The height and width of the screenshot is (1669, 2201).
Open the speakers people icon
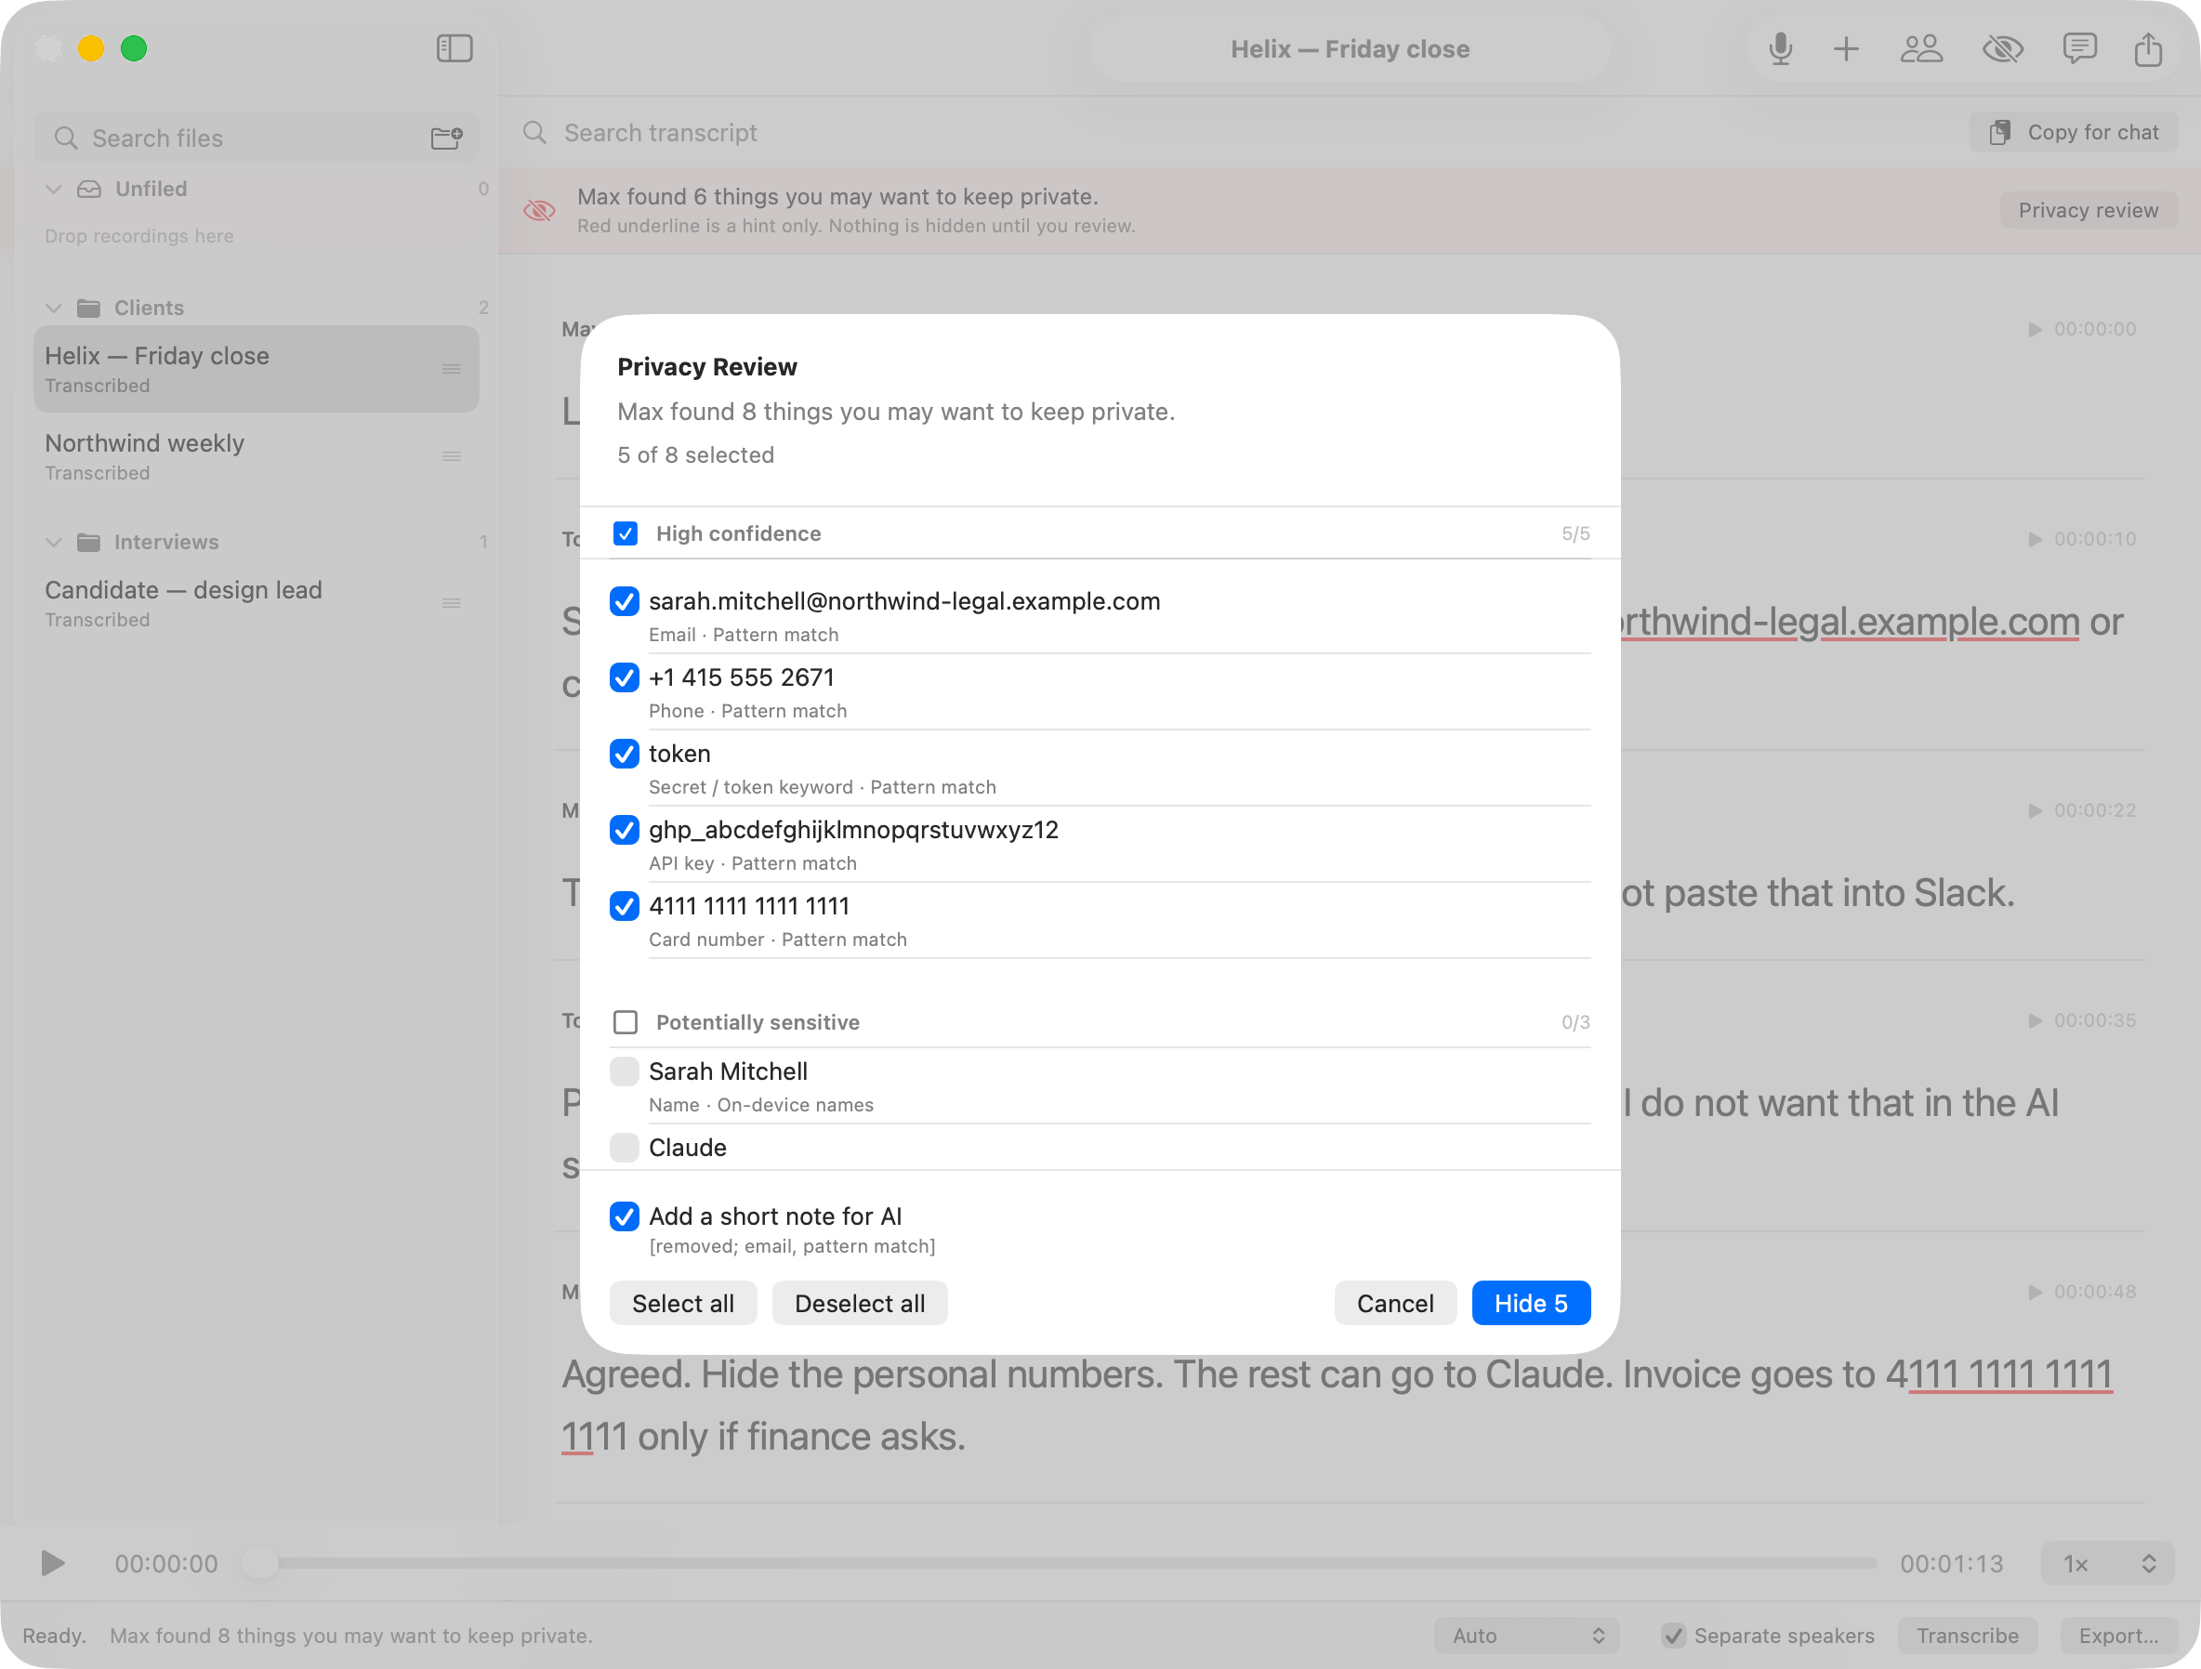(x=1921, y=48)
